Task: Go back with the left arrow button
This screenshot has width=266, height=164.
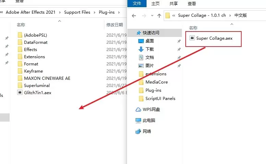Action: 134,16
